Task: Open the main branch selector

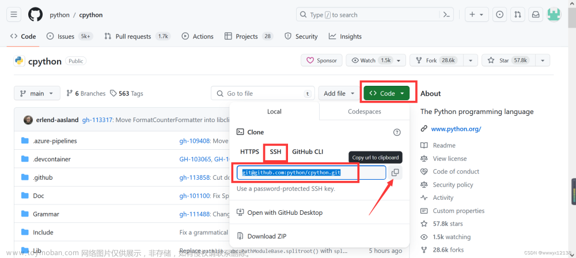Action: click(x=37, y=93)
